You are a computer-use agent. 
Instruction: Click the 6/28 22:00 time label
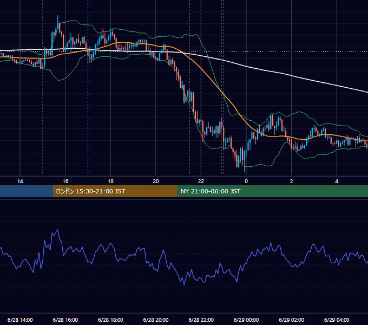click(201, 320)
